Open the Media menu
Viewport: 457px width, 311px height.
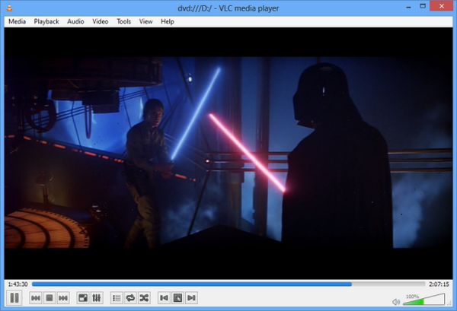pos(17,21)
